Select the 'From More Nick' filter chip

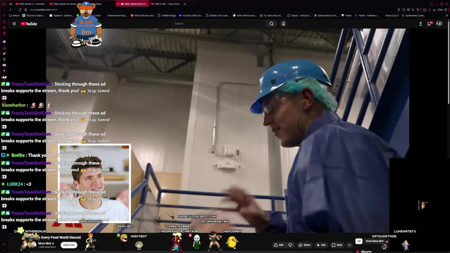click(x=374, y=241)
